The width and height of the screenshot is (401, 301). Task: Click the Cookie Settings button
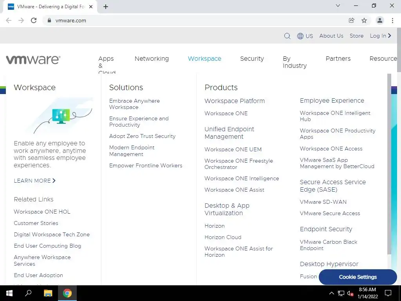click(358, 277)
